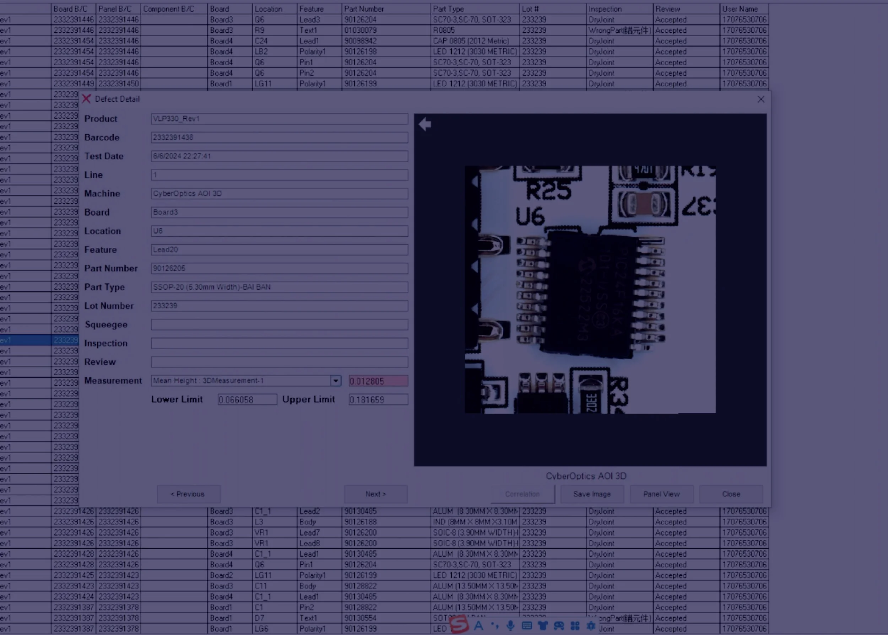Image resolution: width=888 pixels, height=635 pixels.
Task: Click feature cell Lead7
Action: coord(319,533)
